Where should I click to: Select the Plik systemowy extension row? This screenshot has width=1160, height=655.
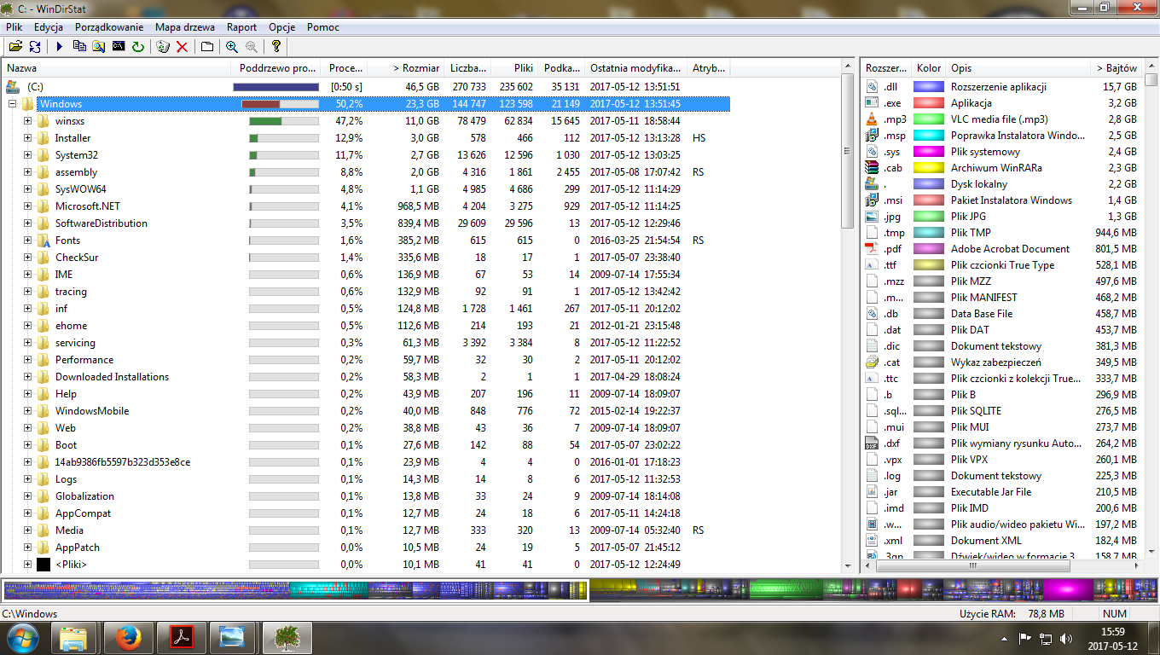1002,152
